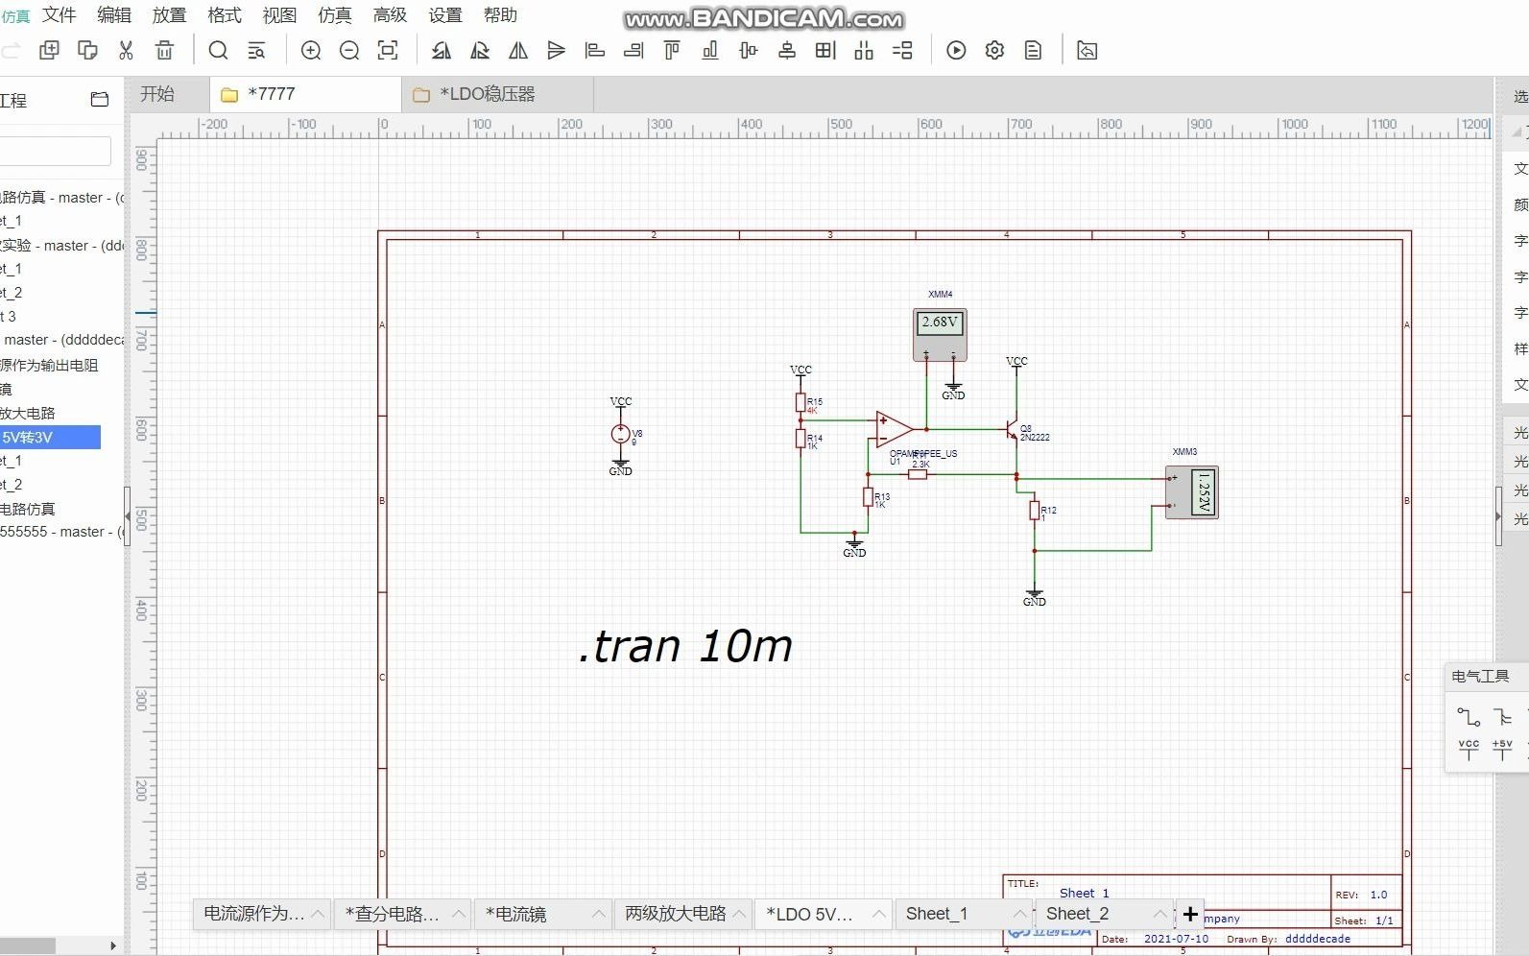Open the 设置 menu

[x=445, y=15]
